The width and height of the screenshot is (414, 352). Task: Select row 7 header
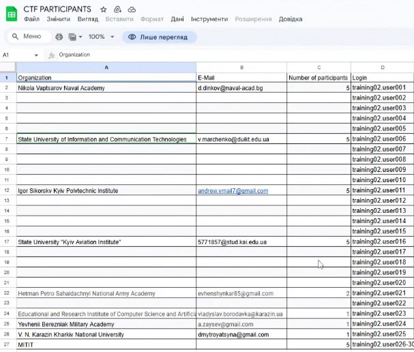pyautogui.click(x=6, y=139)
